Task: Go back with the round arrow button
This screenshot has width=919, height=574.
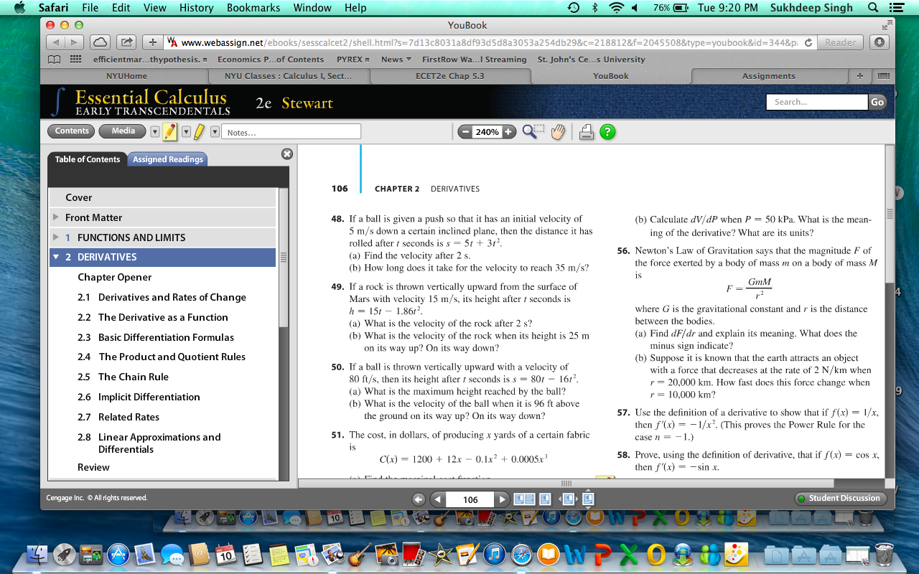Action: point(419,499)
